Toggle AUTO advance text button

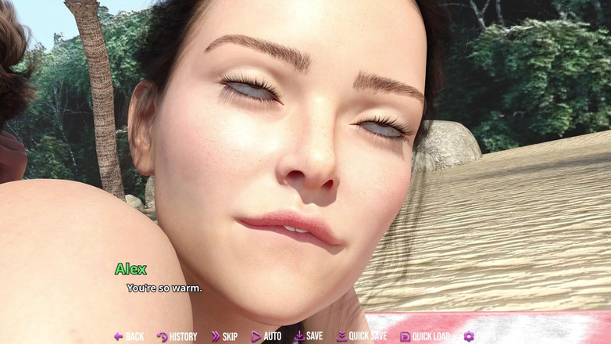tap(272, 337)
